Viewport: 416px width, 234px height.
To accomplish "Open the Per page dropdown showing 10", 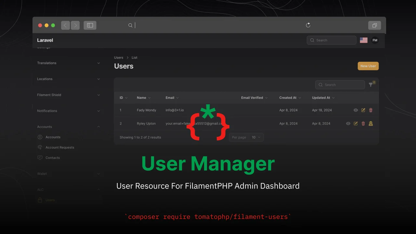I will (256, 137).
